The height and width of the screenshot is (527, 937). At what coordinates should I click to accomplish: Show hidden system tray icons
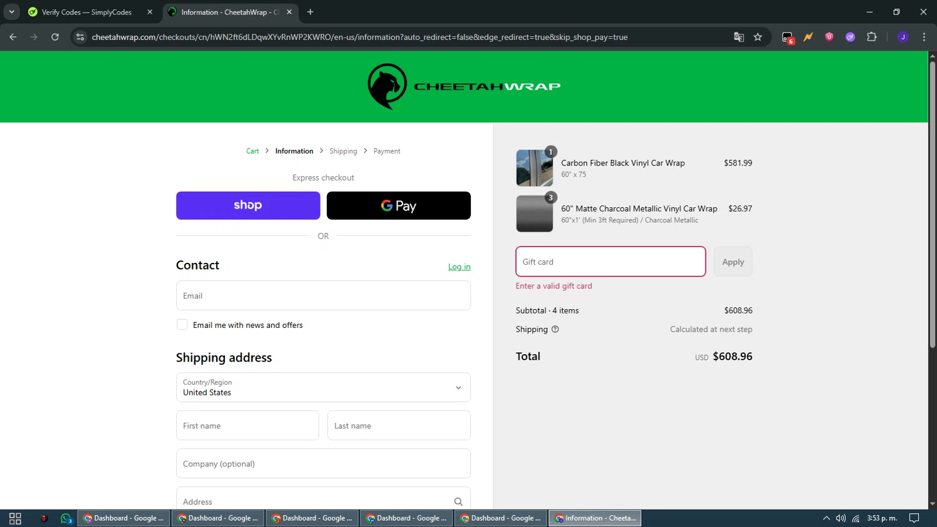coord(826,518)
